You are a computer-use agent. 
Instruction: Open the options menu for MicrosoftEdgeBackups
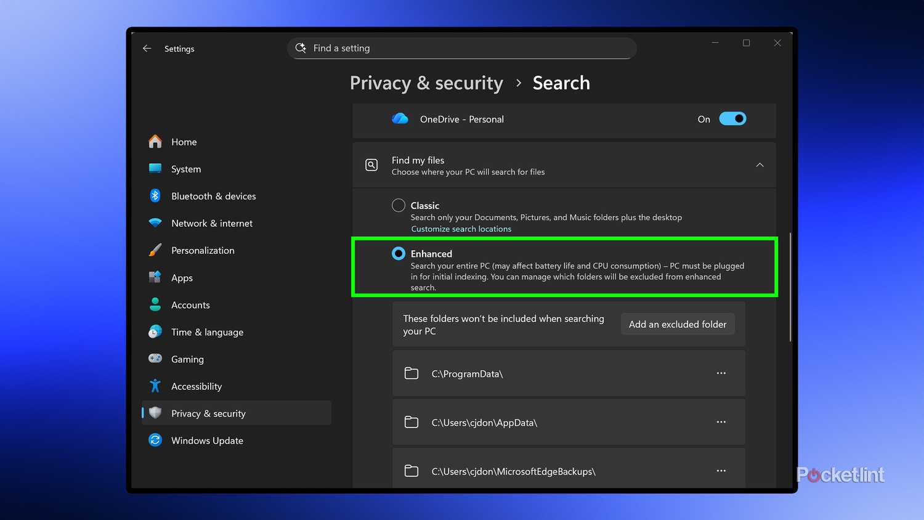point(721,471)
